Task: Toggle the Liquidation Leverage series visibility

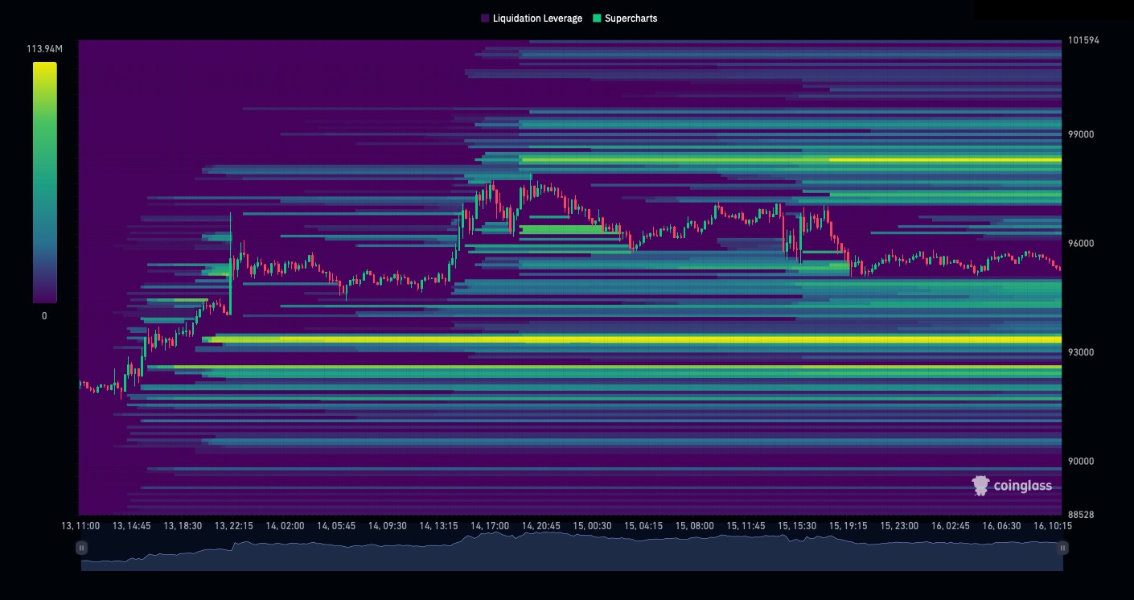Action: (x=531, y=18)
